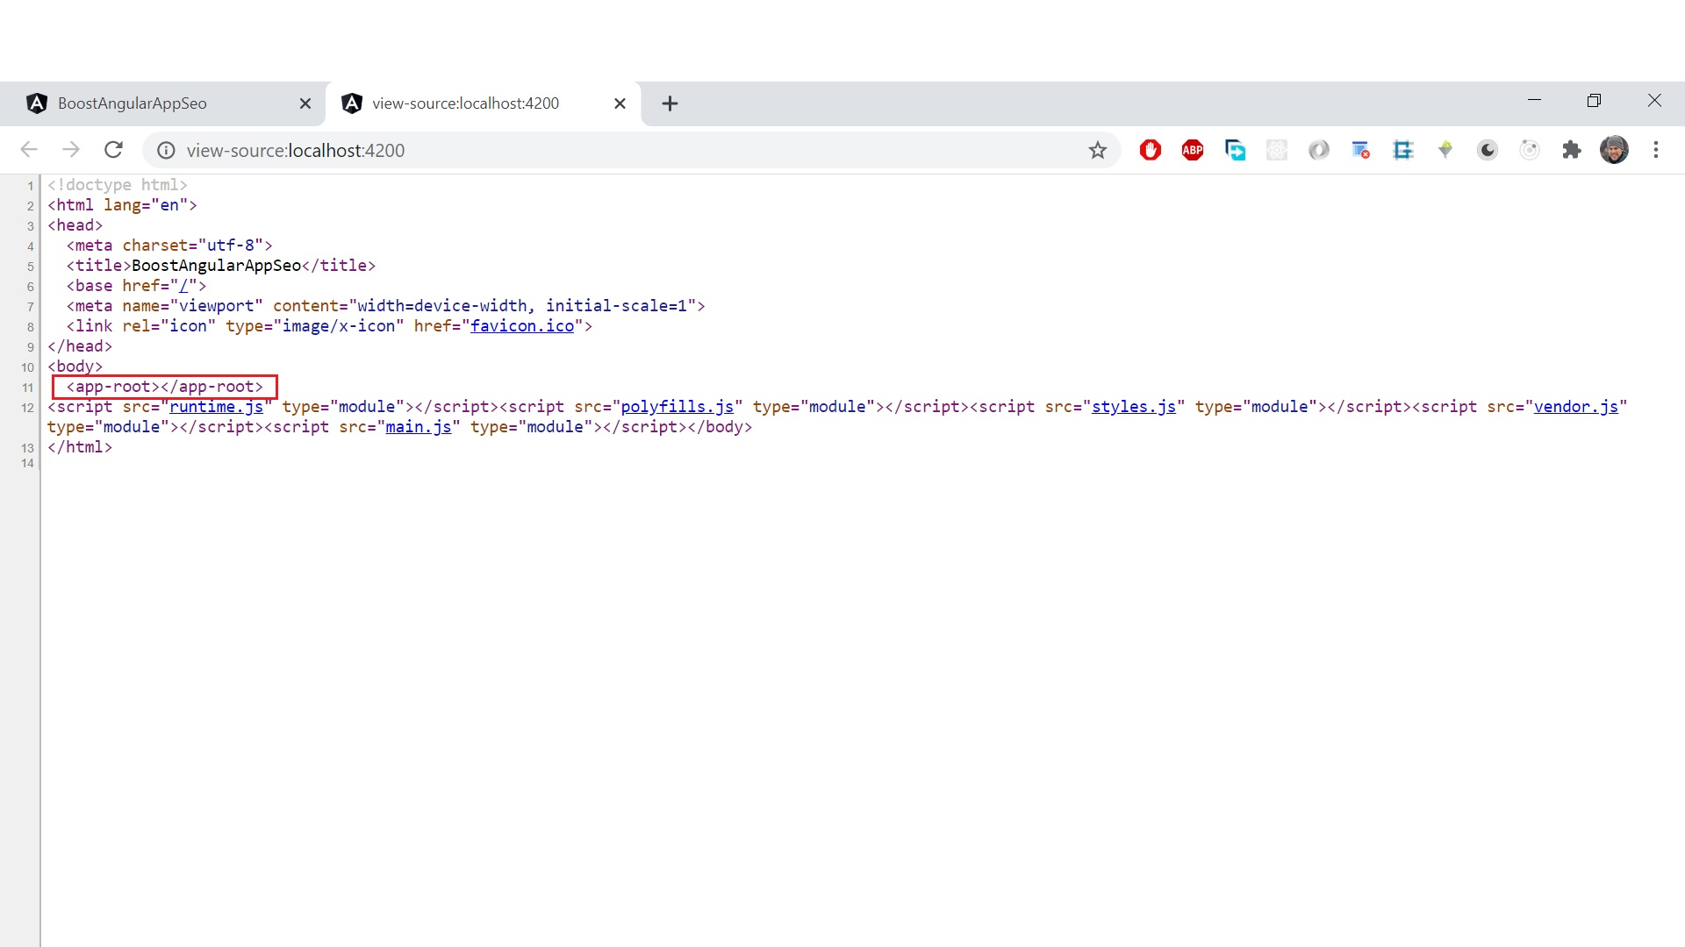
Task: Toggle the orbit-style extension icon
Action: pos(1530,150)
